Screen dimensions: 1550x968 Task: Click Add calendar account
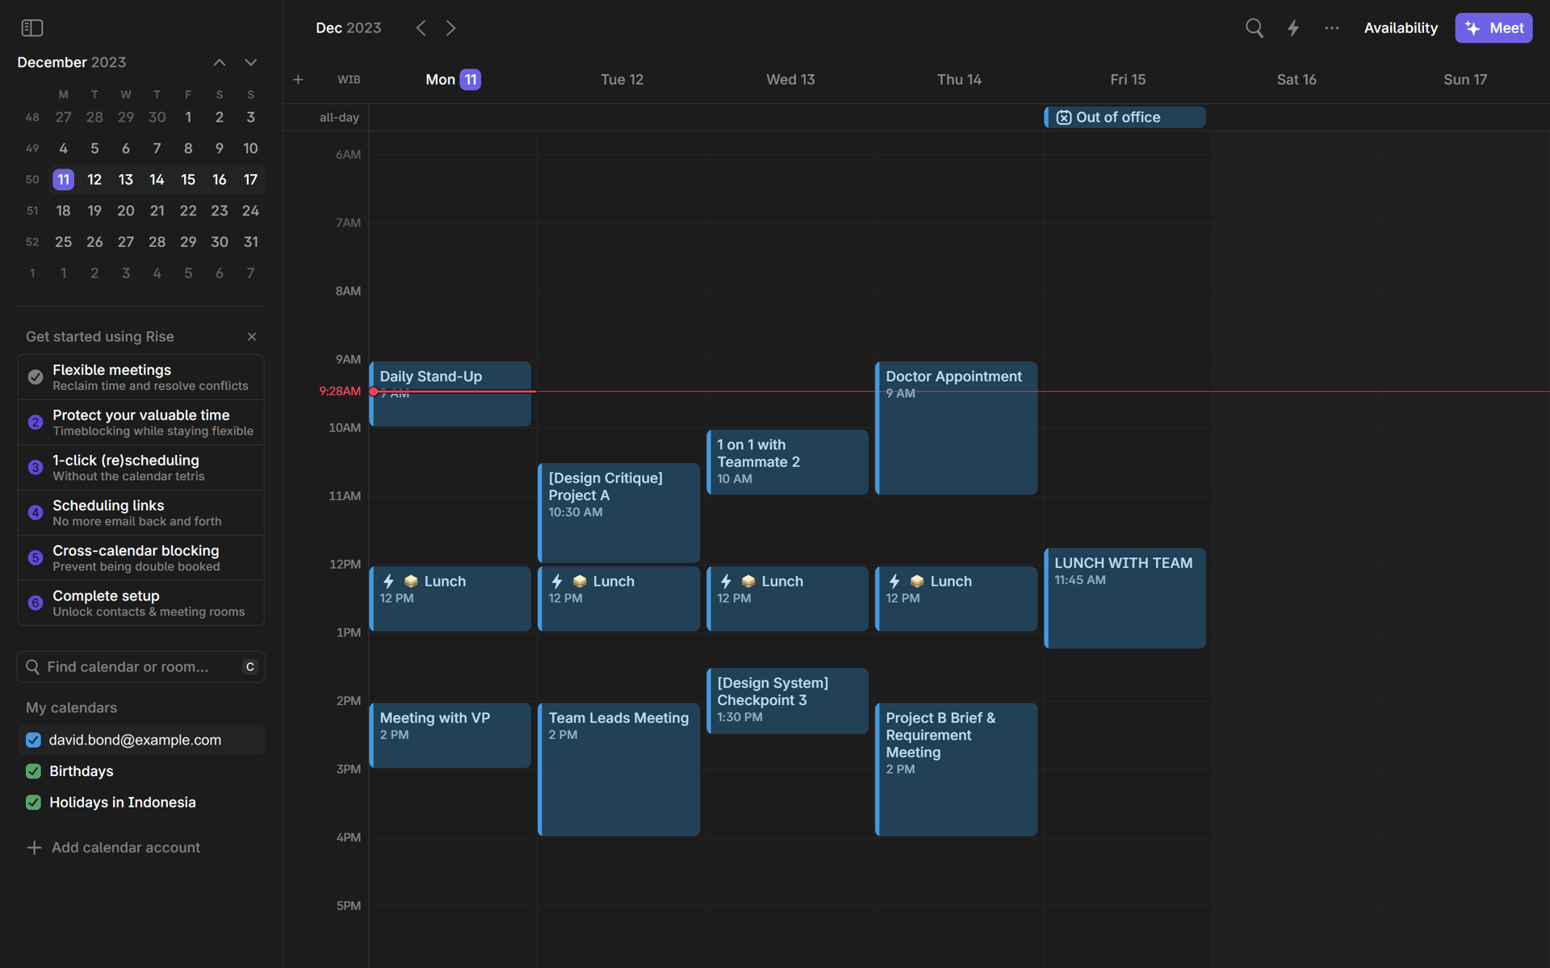(115, 847)
